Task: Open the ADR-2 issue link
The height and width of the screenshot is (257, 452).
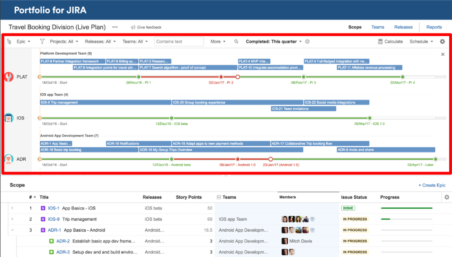Action: click(63, 241)
